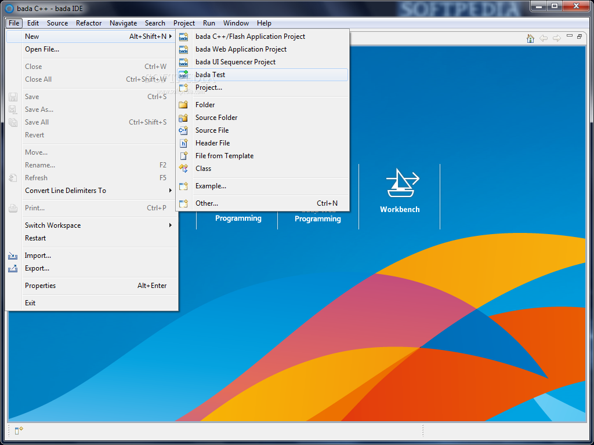Open the File menu
The image size is (594, 445).
point(14,23)
